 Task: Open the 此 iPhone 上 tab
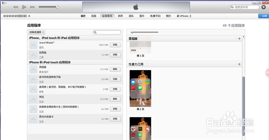click(x=184, y=16)
